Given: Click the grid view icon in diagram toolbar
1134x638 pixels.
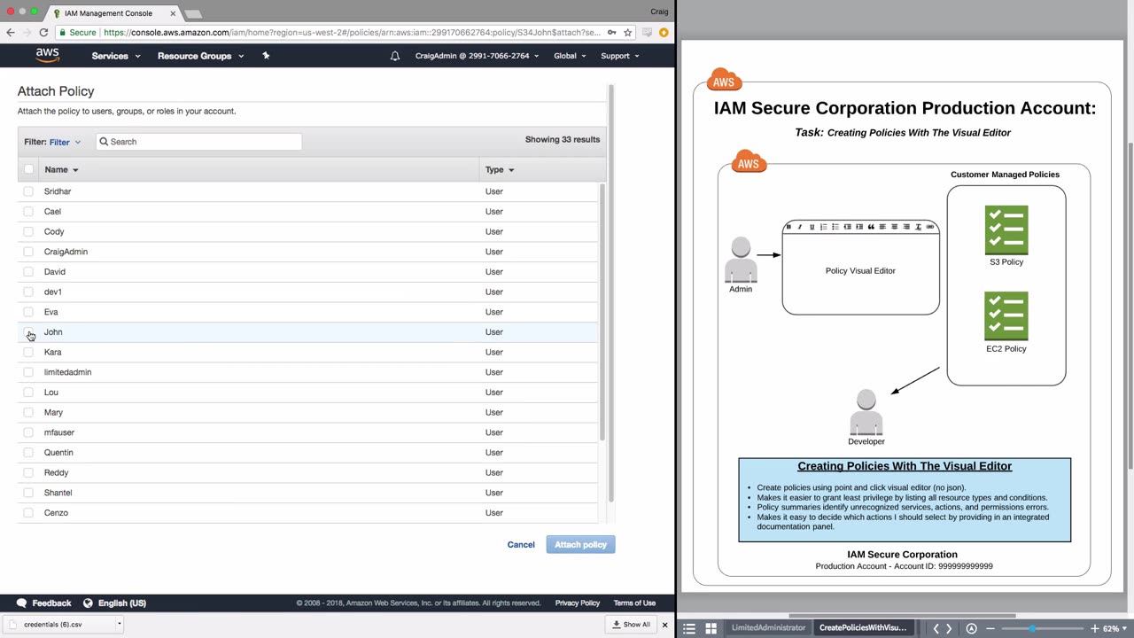Looking at the screenshot, I should [x=711, y=628].
